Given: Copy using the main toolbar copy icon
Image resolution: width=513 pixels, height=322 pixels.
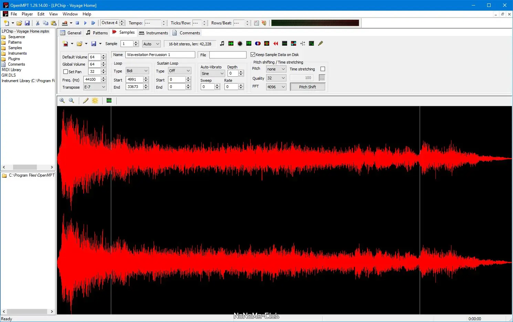Looking at the screenshot, I should pyautogui.click(x=45, y=23).
